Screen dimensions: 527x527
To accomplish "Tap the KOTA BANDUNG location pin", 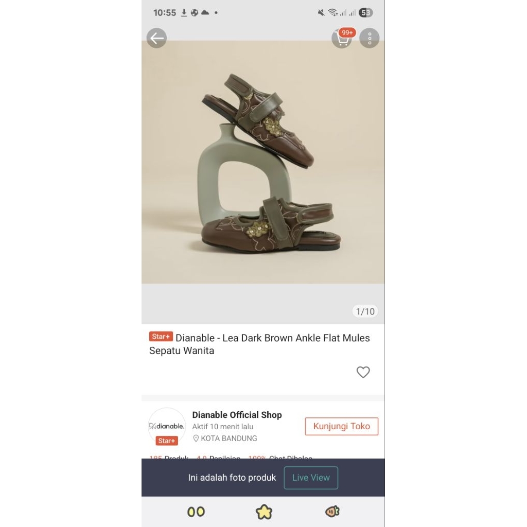I will point(196,438).
